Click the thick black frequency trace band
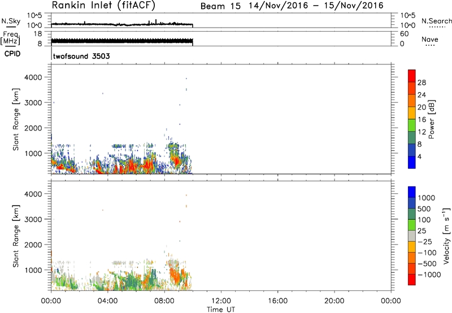Viewport: 452px width, 313px height. pos(122,41)
